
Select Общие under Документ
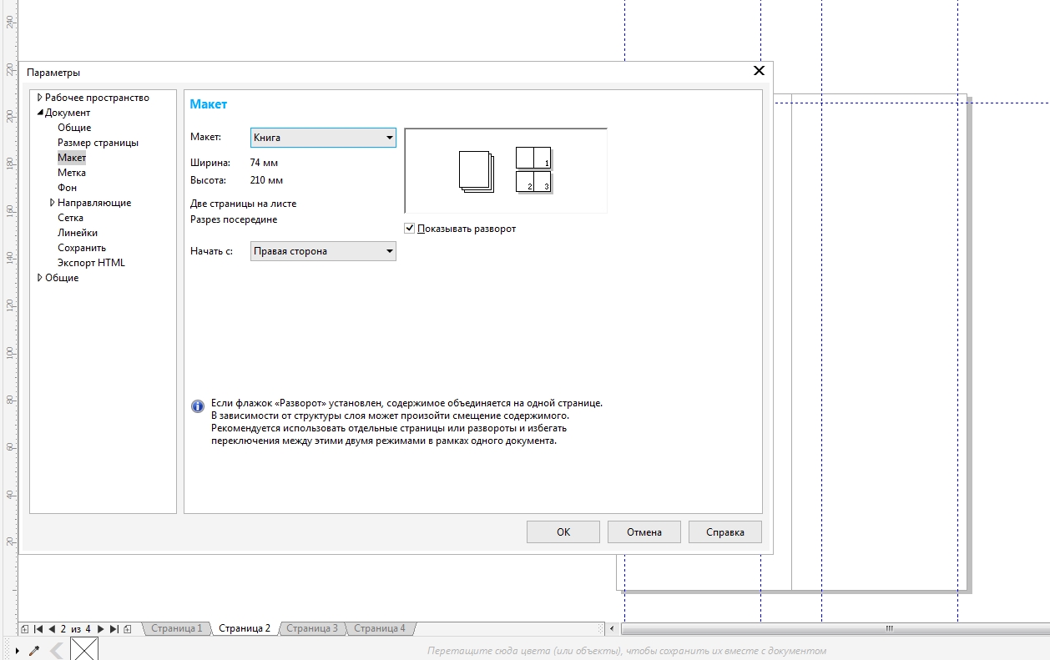pyautogui.click(x=74, y=128)
